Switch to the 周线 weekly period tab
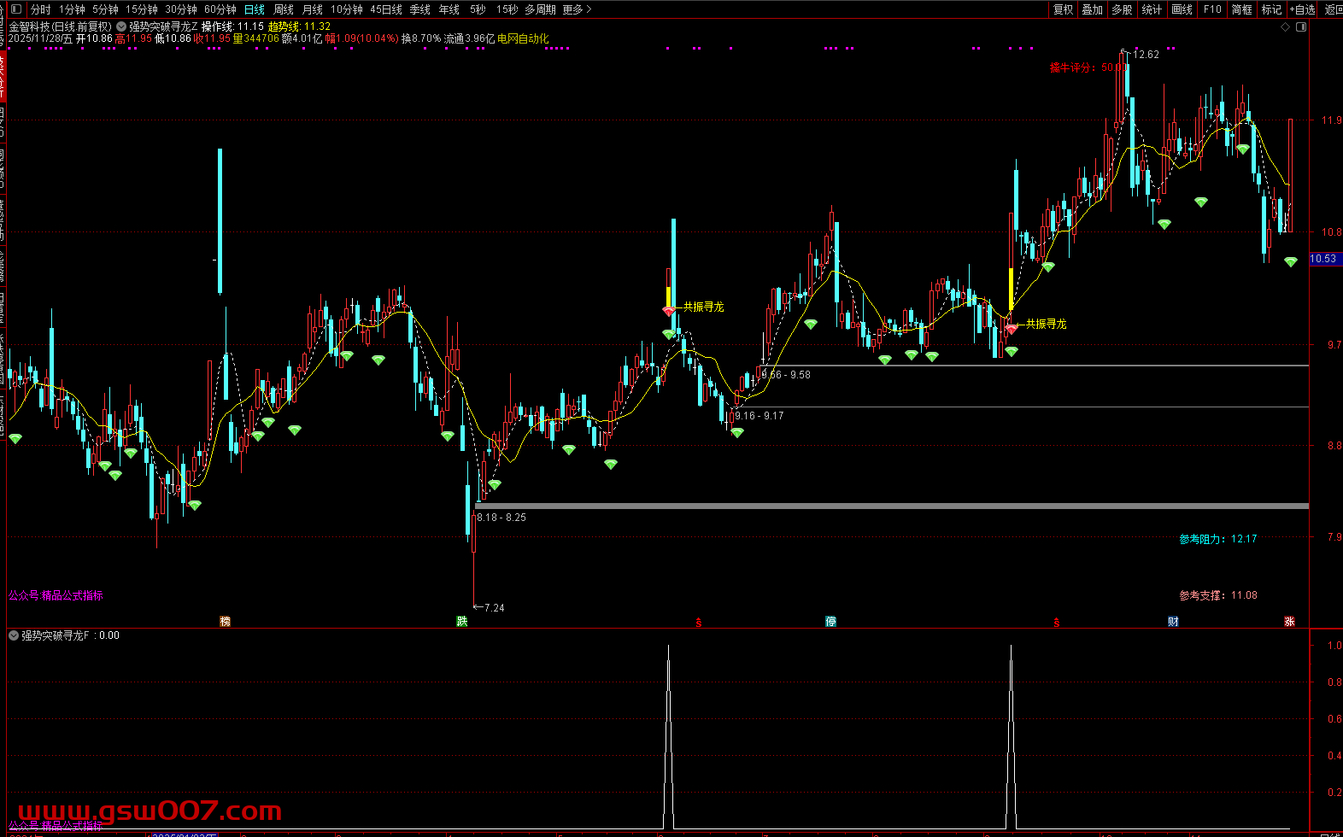Image resolution: width=1343 pixels, height=837 pixels. (284, 9)
